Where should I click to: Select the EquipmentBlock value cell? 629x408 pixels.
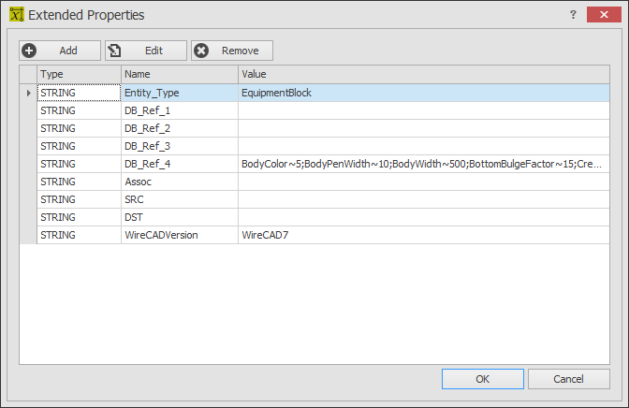click(x=424, y=93)
